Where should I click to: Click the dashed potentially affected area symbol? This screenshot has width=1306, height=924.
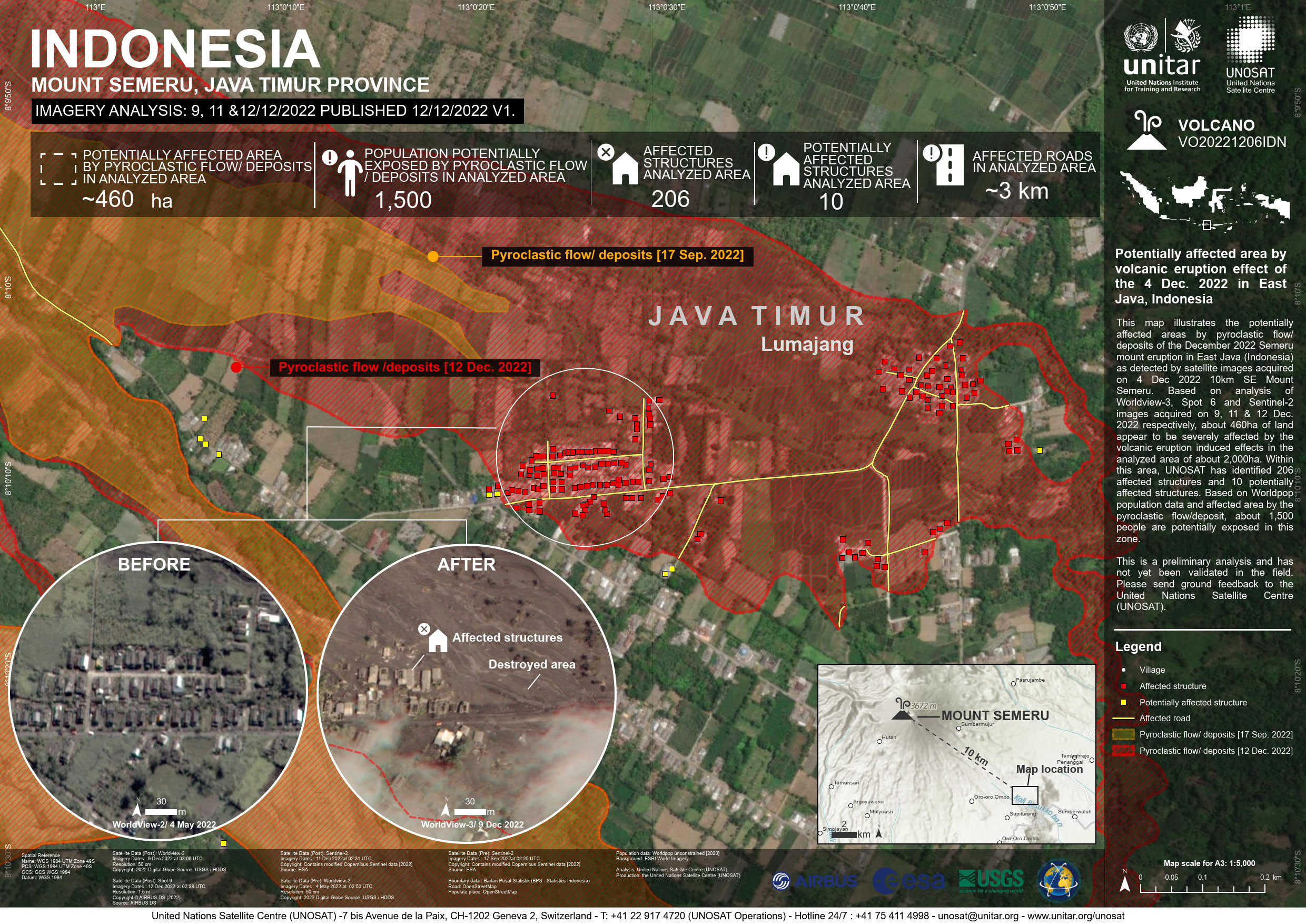click(58, 169)
